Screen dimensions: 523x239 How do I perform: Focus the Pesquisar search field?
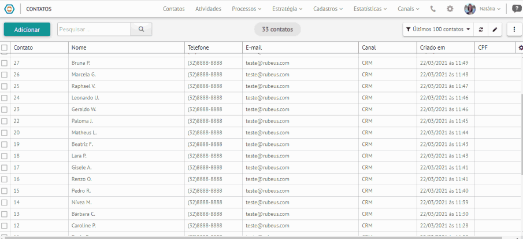[94, 30]
